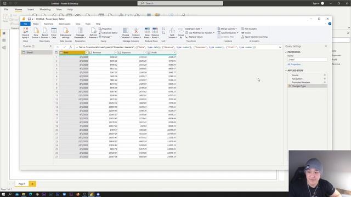Click Remove Rows icon

coord(155,31)
